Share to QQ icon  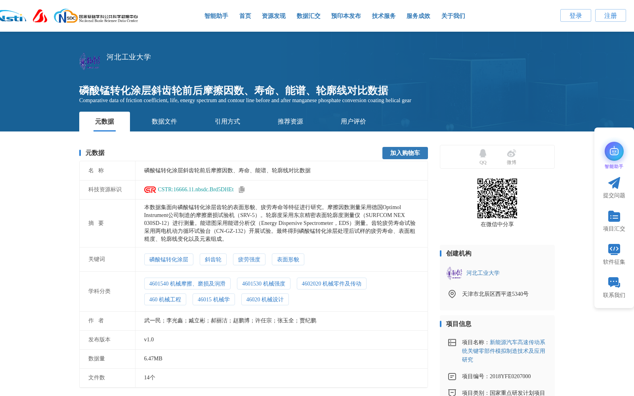pos(483,153)
